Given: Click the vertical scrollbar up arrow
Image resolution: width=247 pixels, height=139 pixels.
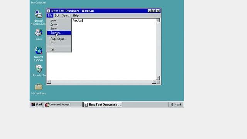Looking at the screenshot, I should (x=158, y=20).
